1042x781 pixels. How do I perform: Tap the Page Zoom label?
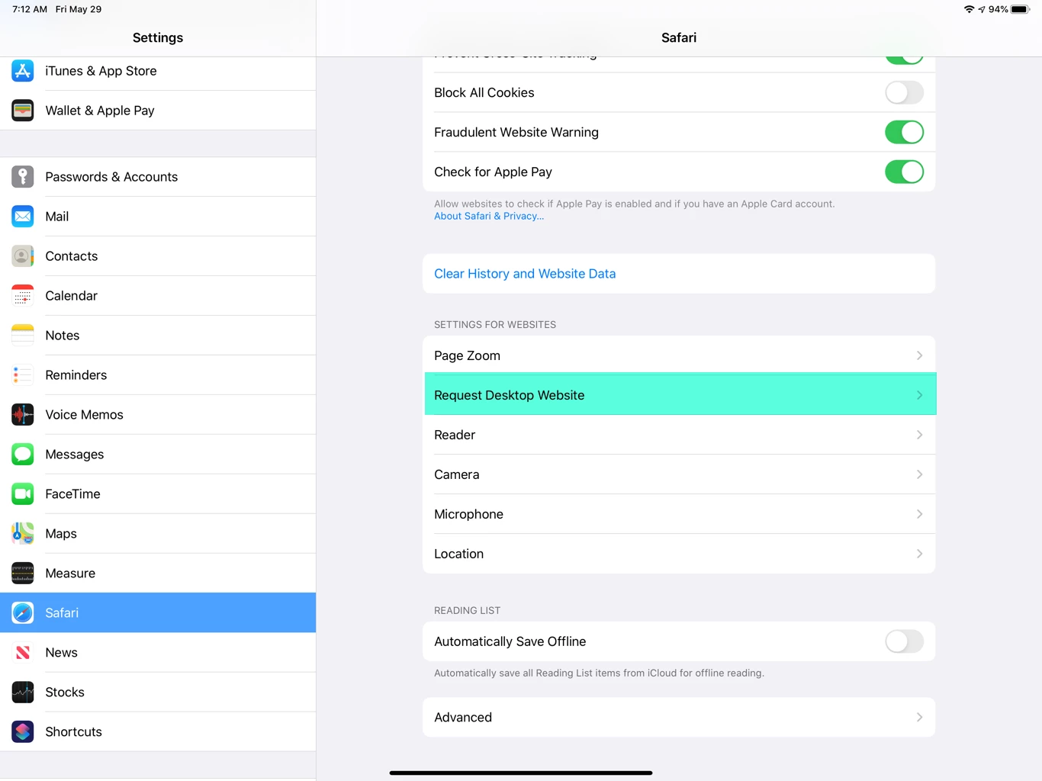[x=467, y=356]
